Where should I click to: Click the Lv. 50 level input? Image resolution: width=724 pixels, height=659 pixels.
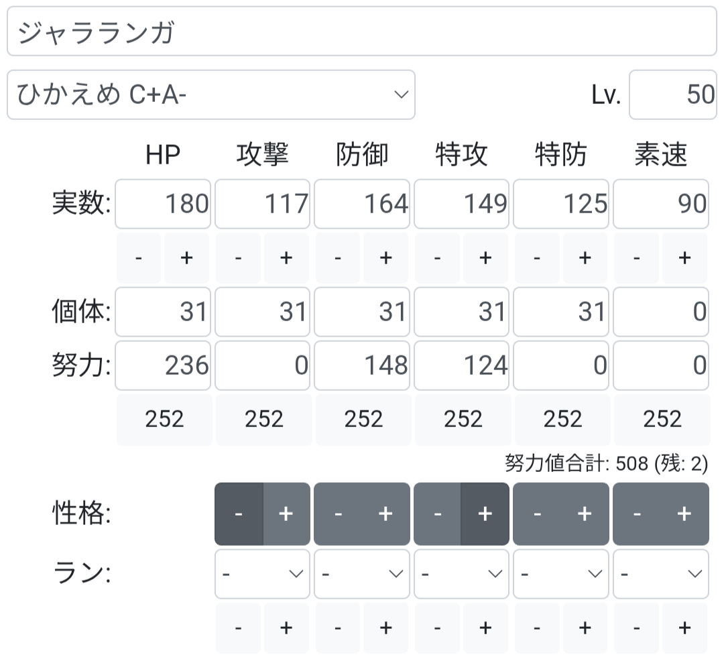click(672, 95)
